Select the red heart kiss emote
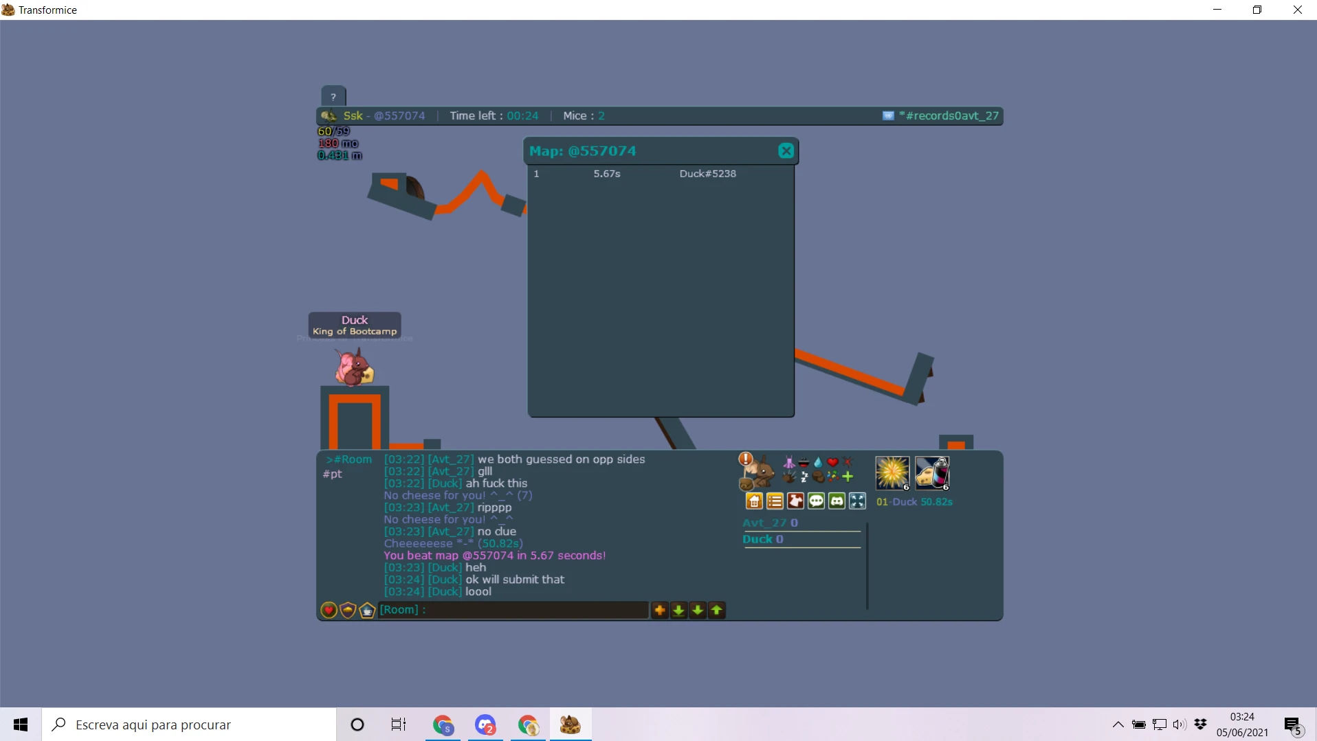1317x741 pixels. 832,462
